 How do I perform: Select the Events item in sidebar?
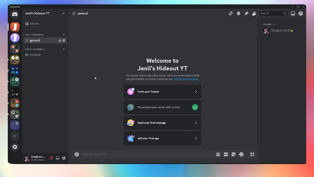pos(34,24)
